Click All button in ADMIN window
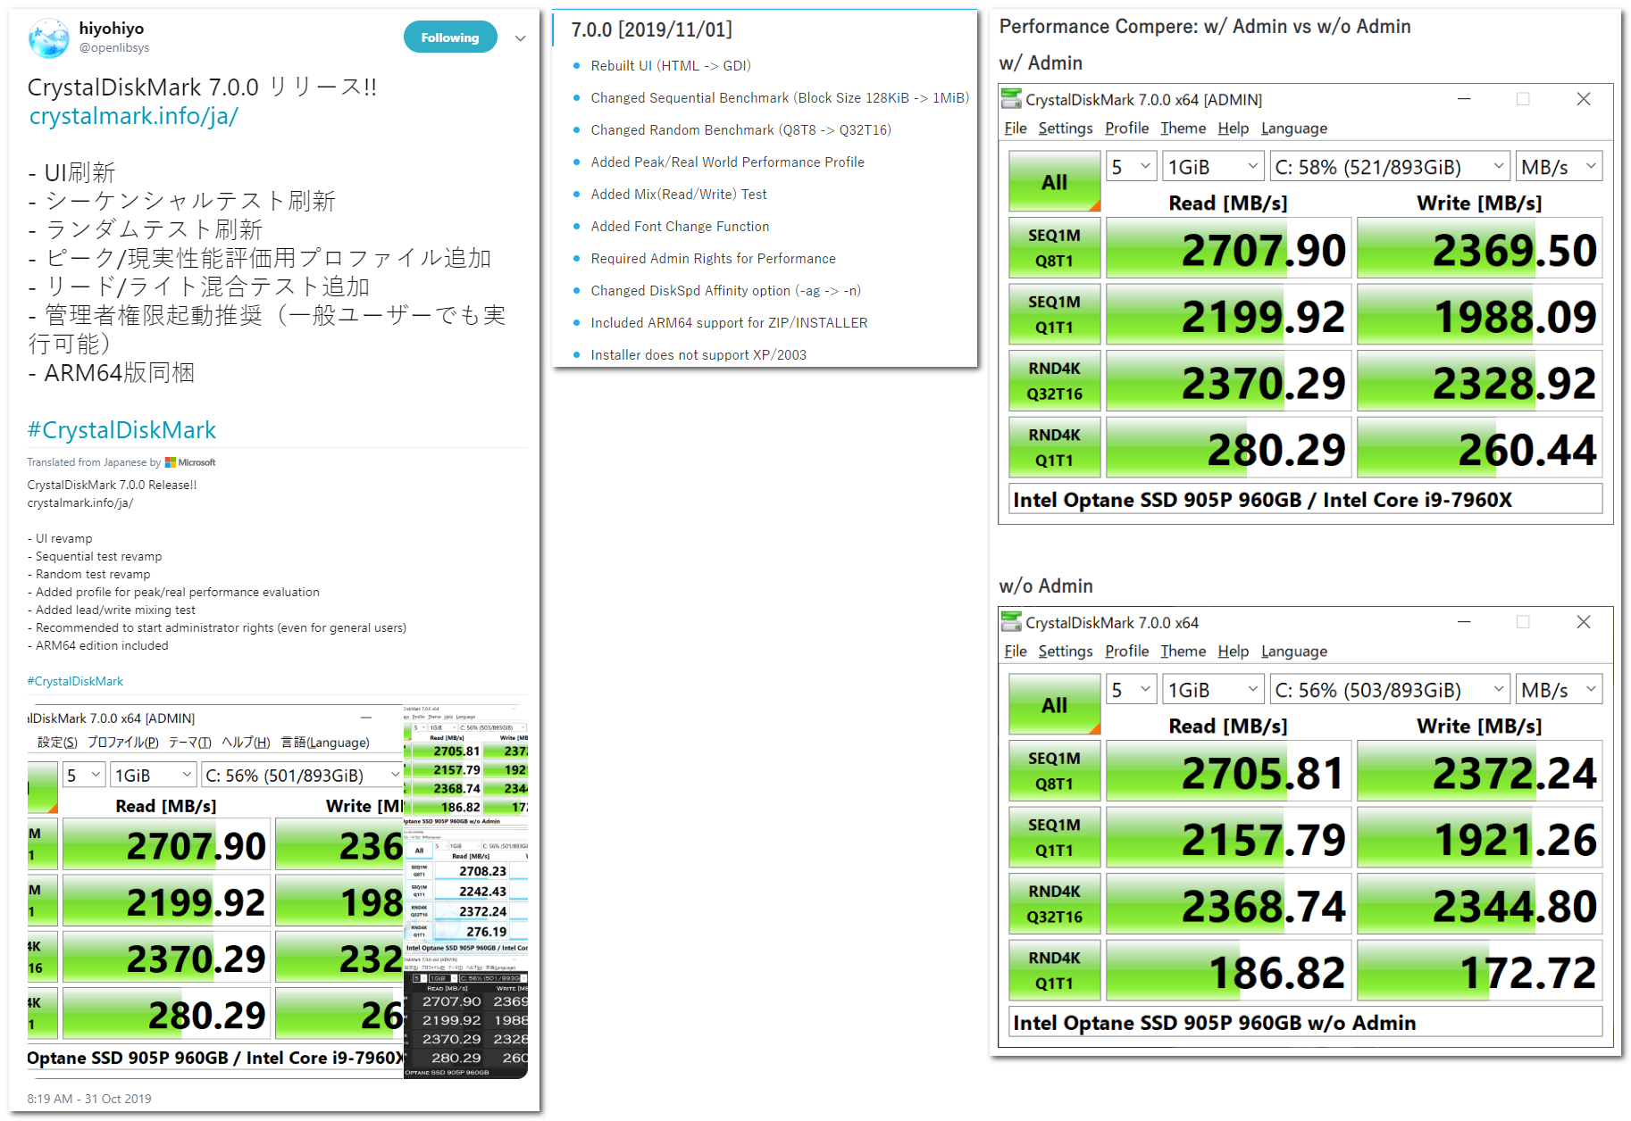This screenshot has height=1121, width=1631. coord(1055,181)
